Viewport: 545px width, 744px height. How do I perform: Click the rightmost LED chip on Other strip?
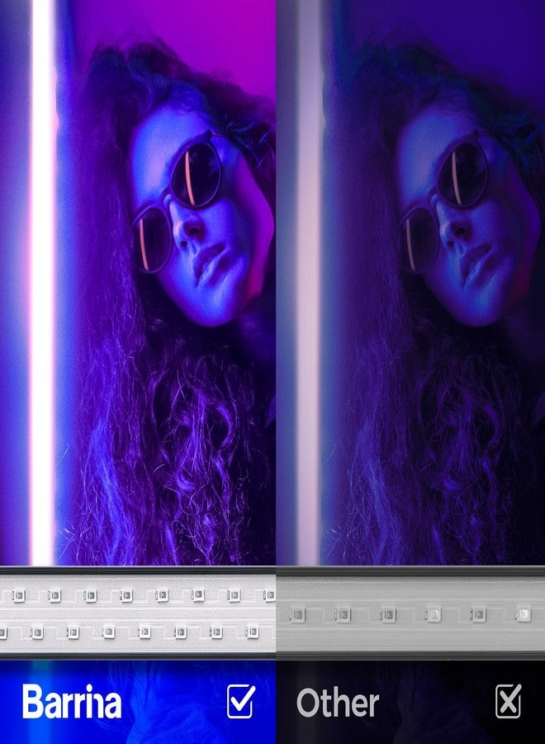pos(522,613)
